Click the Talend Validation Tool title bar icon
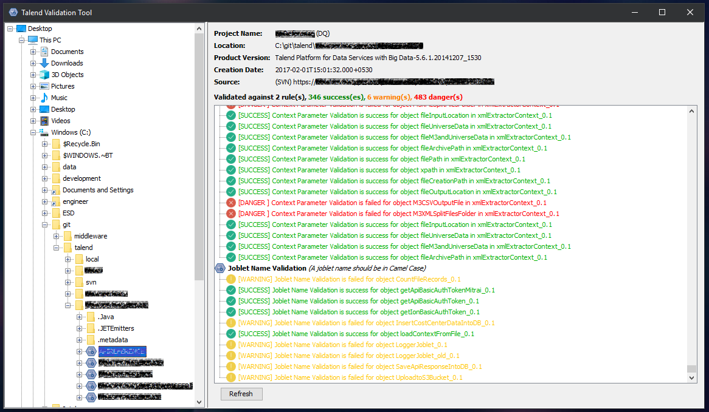709x412 pixels. [x=13, y=12]
